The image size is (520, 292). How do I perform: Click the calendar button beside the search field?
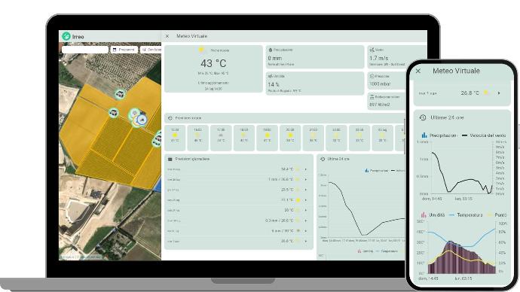[124, 50]
